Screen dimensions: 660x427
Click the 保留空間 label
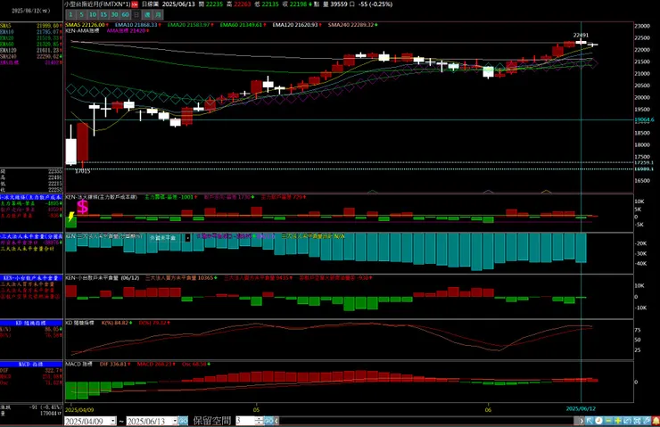coord(211,421)
